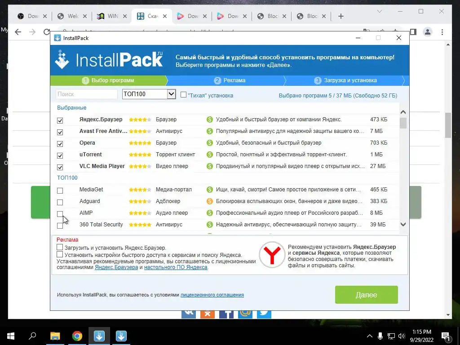Click the green dollar icon in AIMP row

(x=209, y=213)
